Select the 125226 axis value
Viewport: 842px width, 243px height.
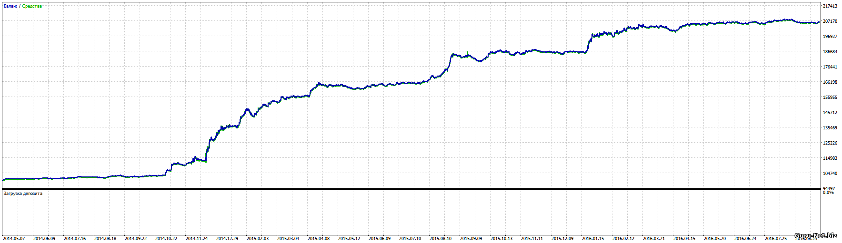click(830, 143)
